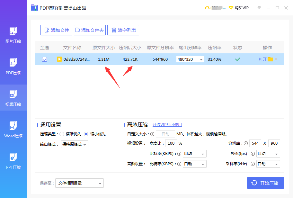Click the 宽高比 100 input field
The width and height of the screenshot is (293, 198).
[171, 143]
